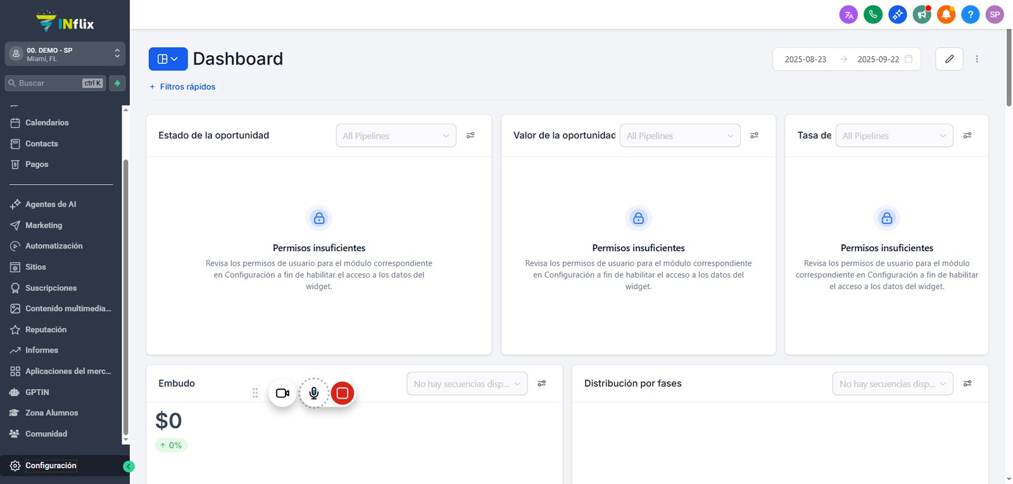This screenshot has width=1013, height=484.
Task: Click the blue AI sparkle icon
Action: click(897, 15)
